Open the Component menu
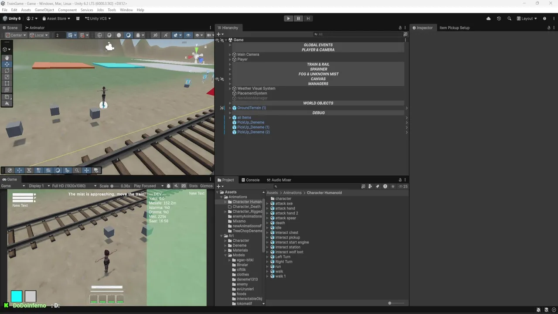The height and width of the screenshot is (314, 558). click(x=67, y=10)
